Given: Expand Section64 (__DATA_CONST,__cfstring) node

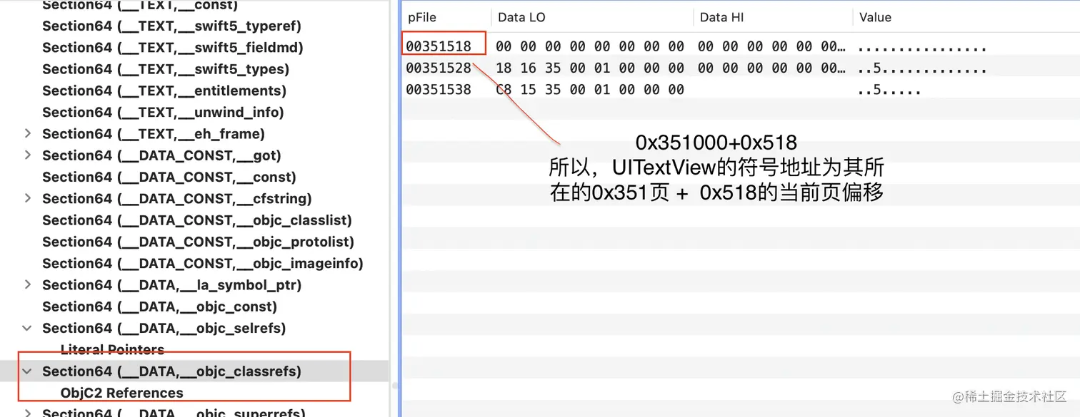Looking at the screenshot, I should pos(27,198).
